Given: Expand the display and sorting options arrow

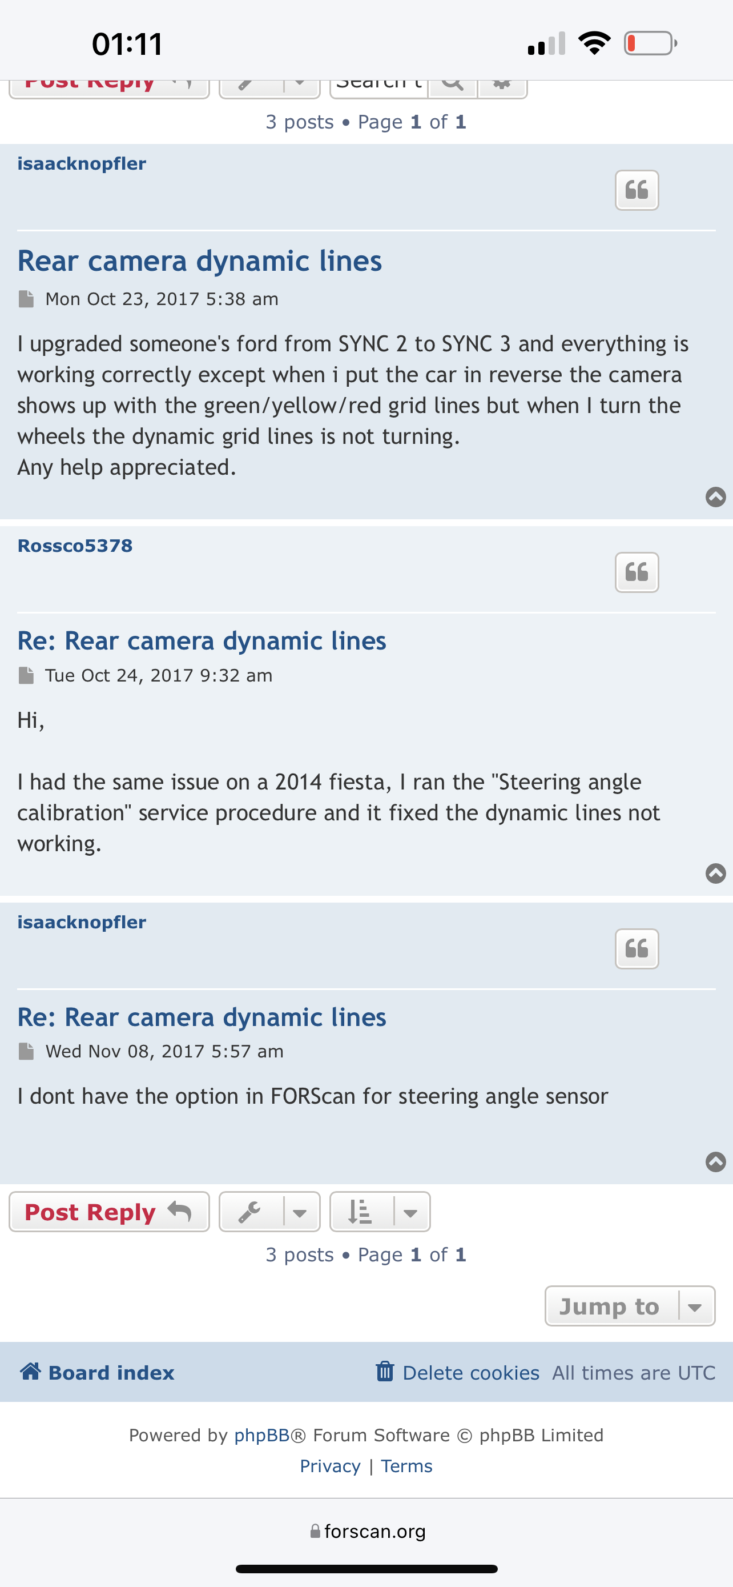Looking at the screenshot, I should [410, 1212].
